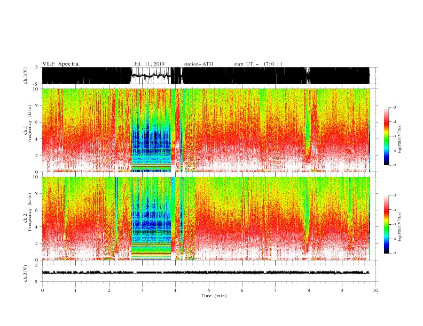Click the date "Jul. 11, 2019"

(149, 64)
